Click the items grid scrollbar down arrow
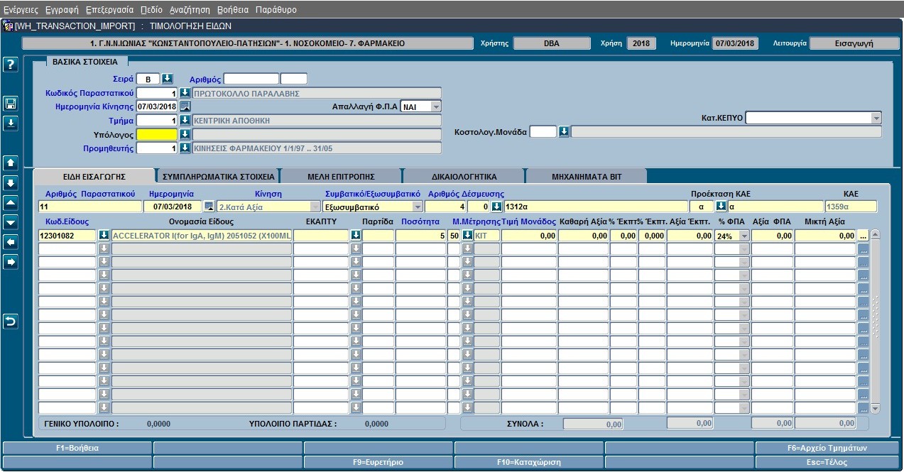Image resolution: width=904 pixels, height=472 pixels. (x=876, y=409)
